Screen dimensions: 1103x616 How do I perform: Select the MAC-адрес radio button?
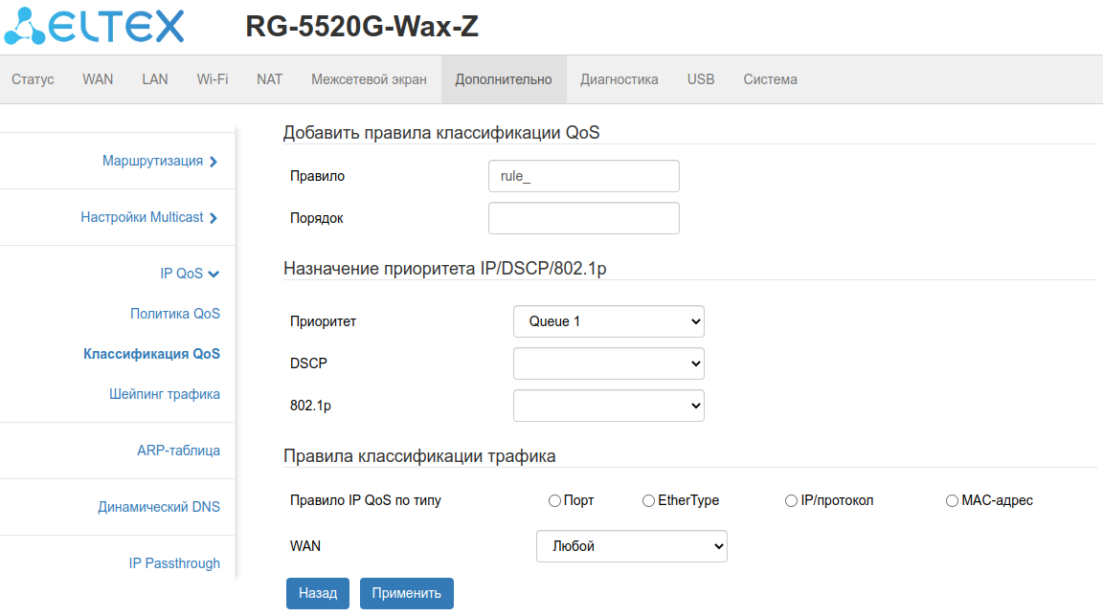952,500
